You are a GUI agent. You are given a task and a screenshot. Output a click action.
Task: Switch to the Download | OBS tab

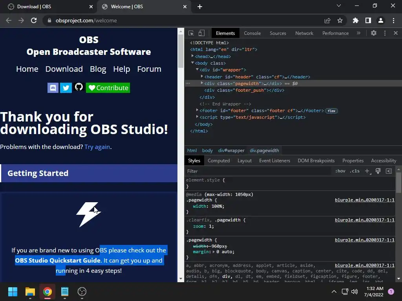48,7
